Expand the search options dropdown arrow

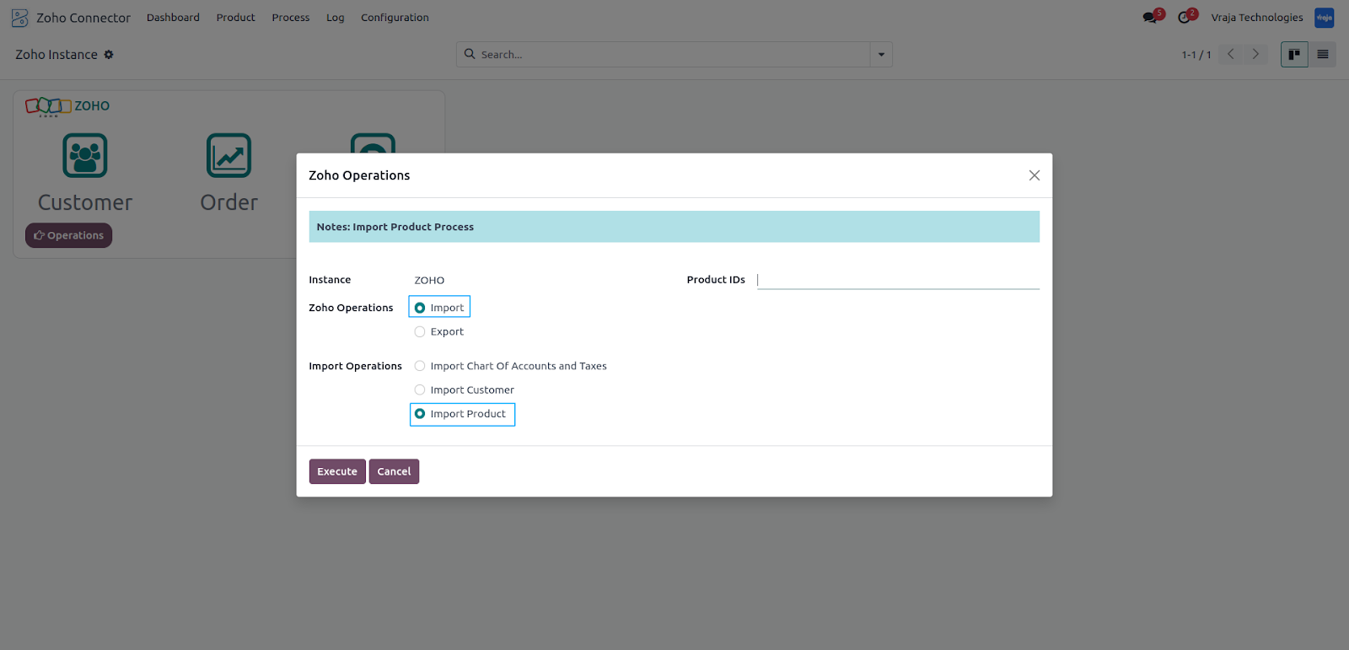click(881, 55)
